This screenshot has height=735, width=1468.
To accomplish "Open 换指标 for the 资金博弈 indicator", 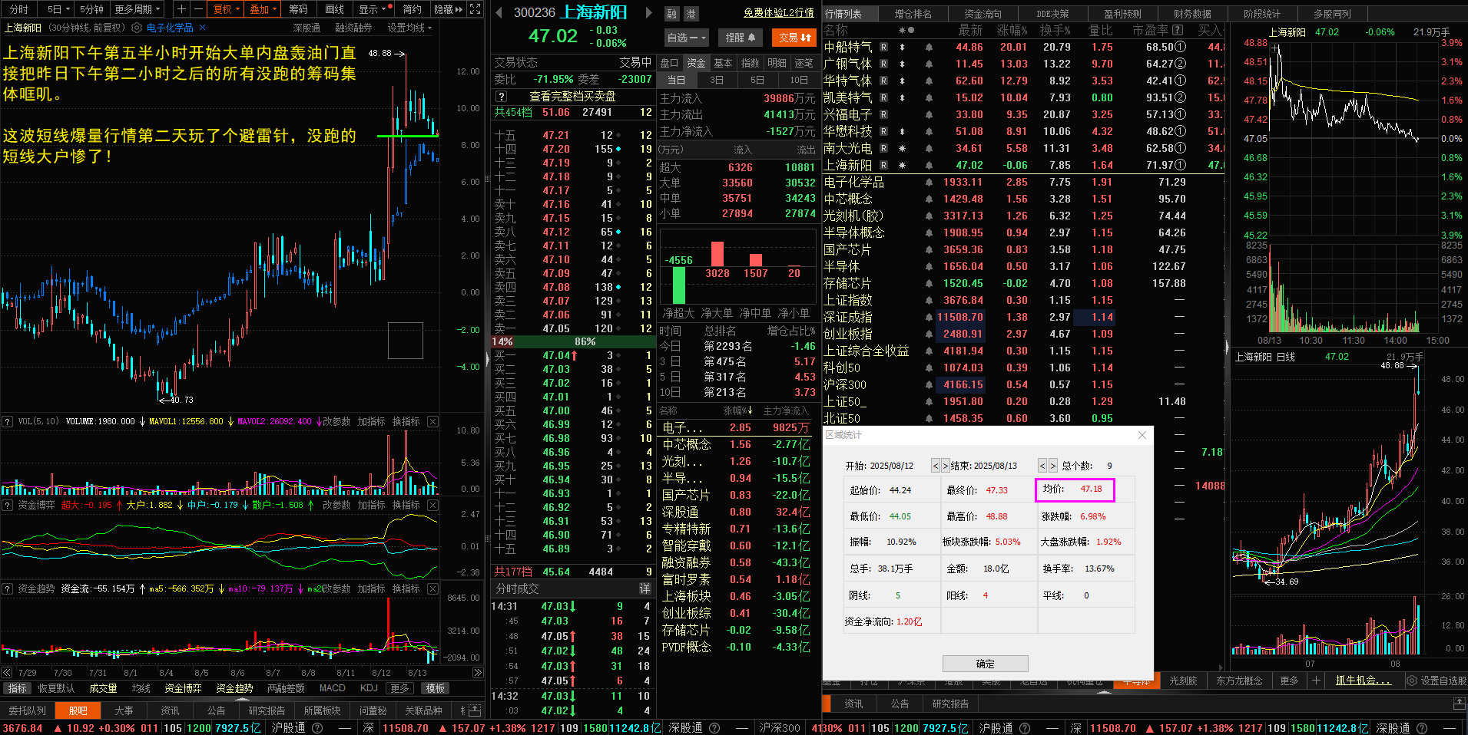I will [x=406, y=505].
